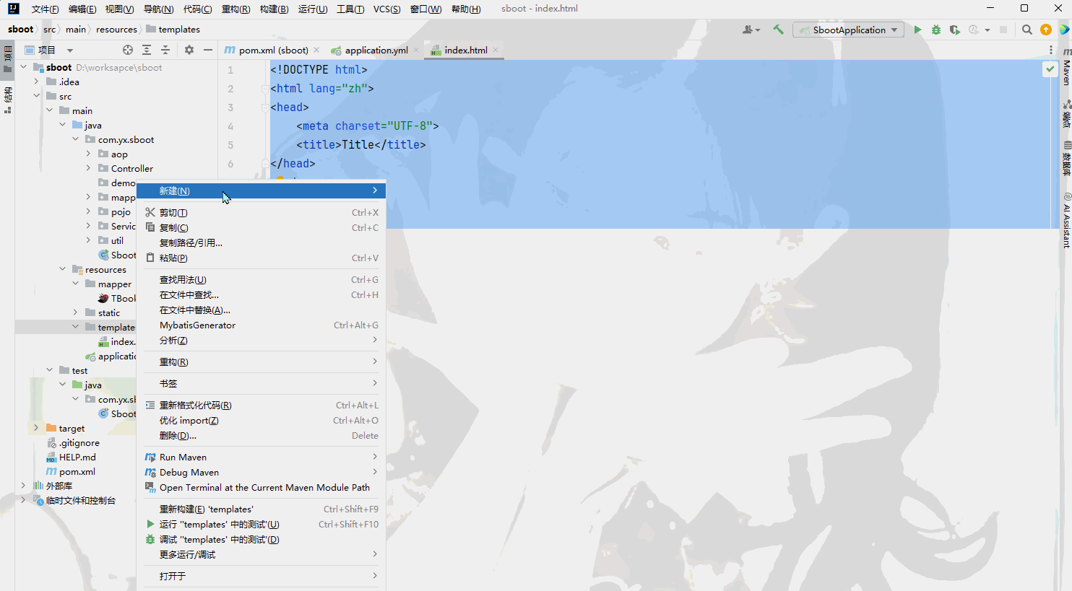1072x591 pixels.
Task: Expand the aop package
Action: coord(89,154)
